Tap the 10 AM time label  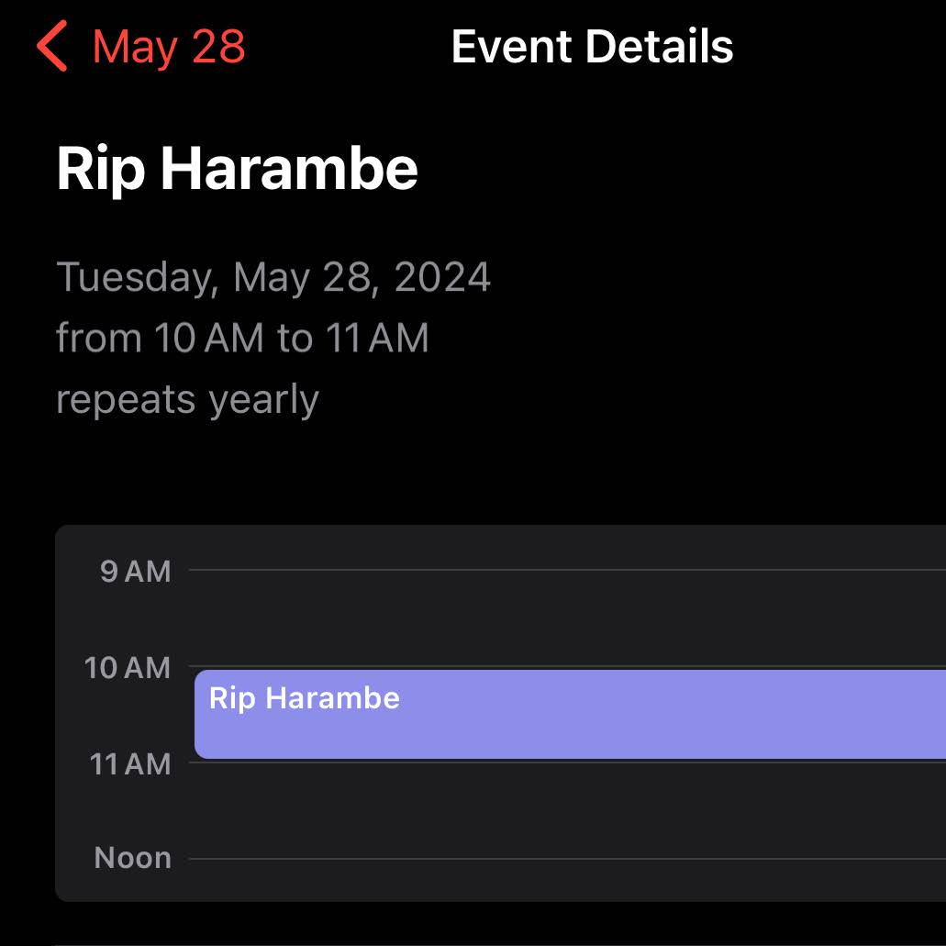click(x=128, y=668)
